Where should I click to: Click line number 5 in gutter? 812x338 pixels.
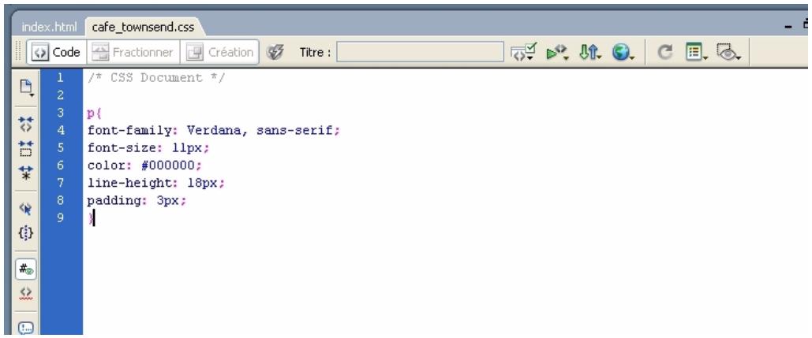pos(61,148)
